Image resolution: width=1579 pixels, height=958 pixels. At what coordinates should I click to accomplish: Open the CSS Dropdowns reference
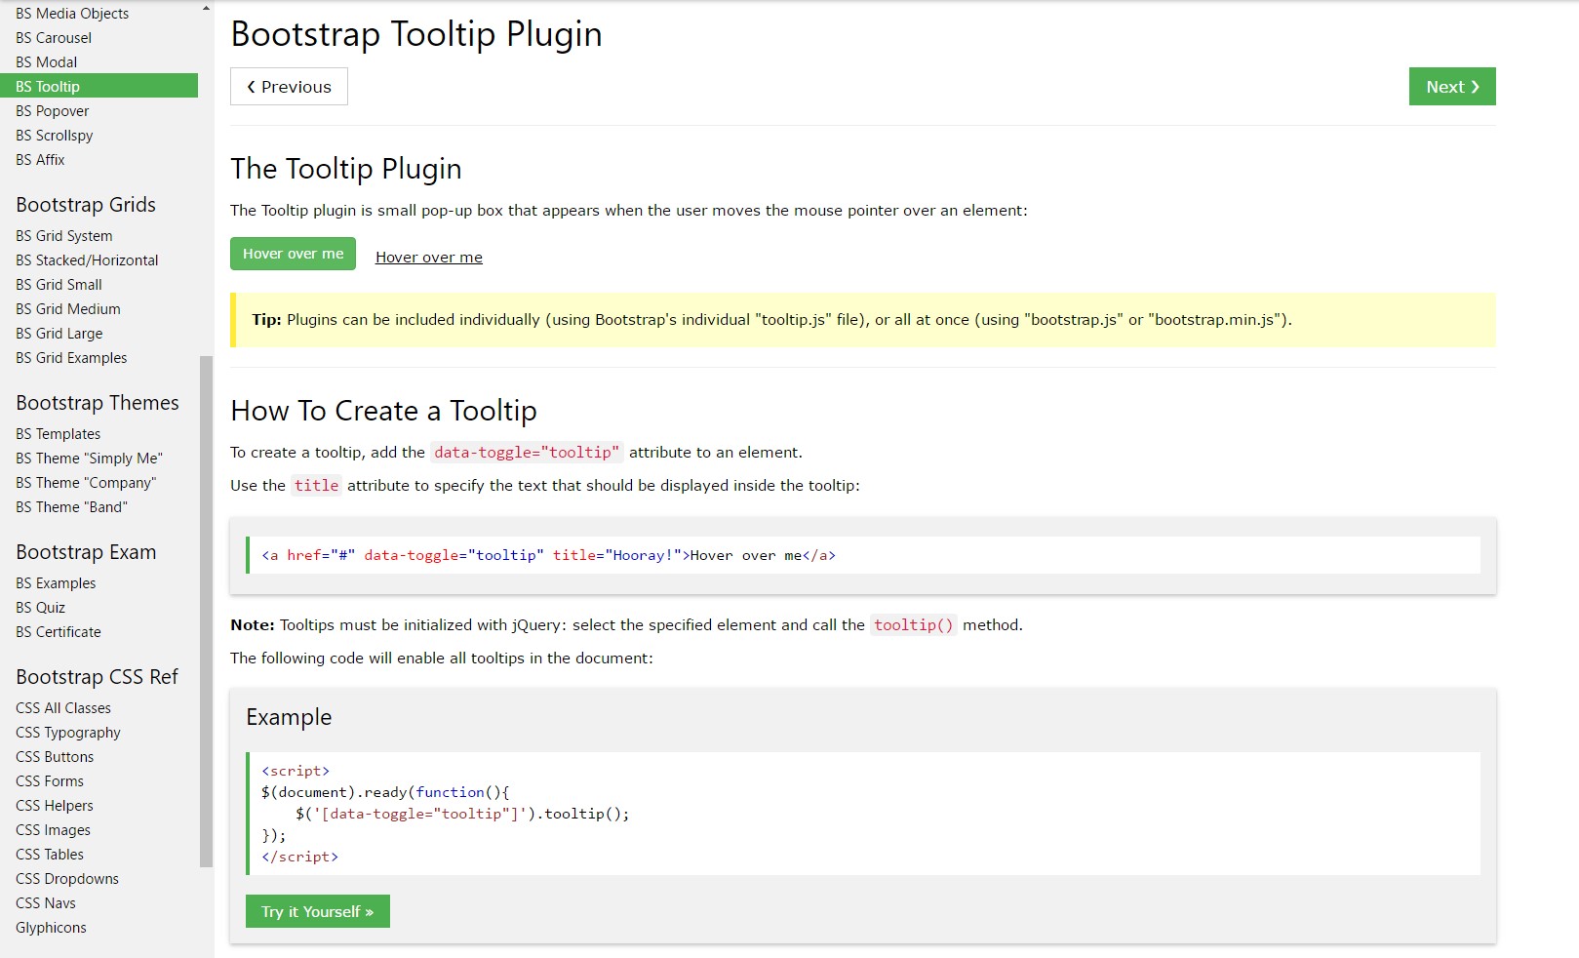click(65, 878)
